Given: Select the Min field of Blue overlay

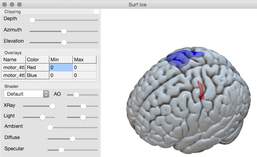Looking at the screenshot, I should tap(61, 75).
